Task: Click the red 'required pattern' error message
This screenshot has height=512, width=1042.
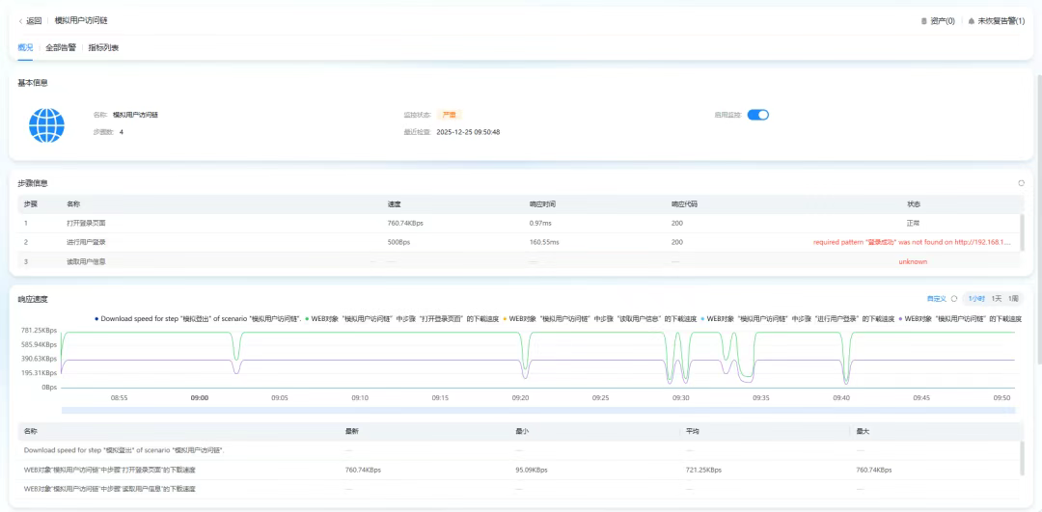Action: point(912,242)
